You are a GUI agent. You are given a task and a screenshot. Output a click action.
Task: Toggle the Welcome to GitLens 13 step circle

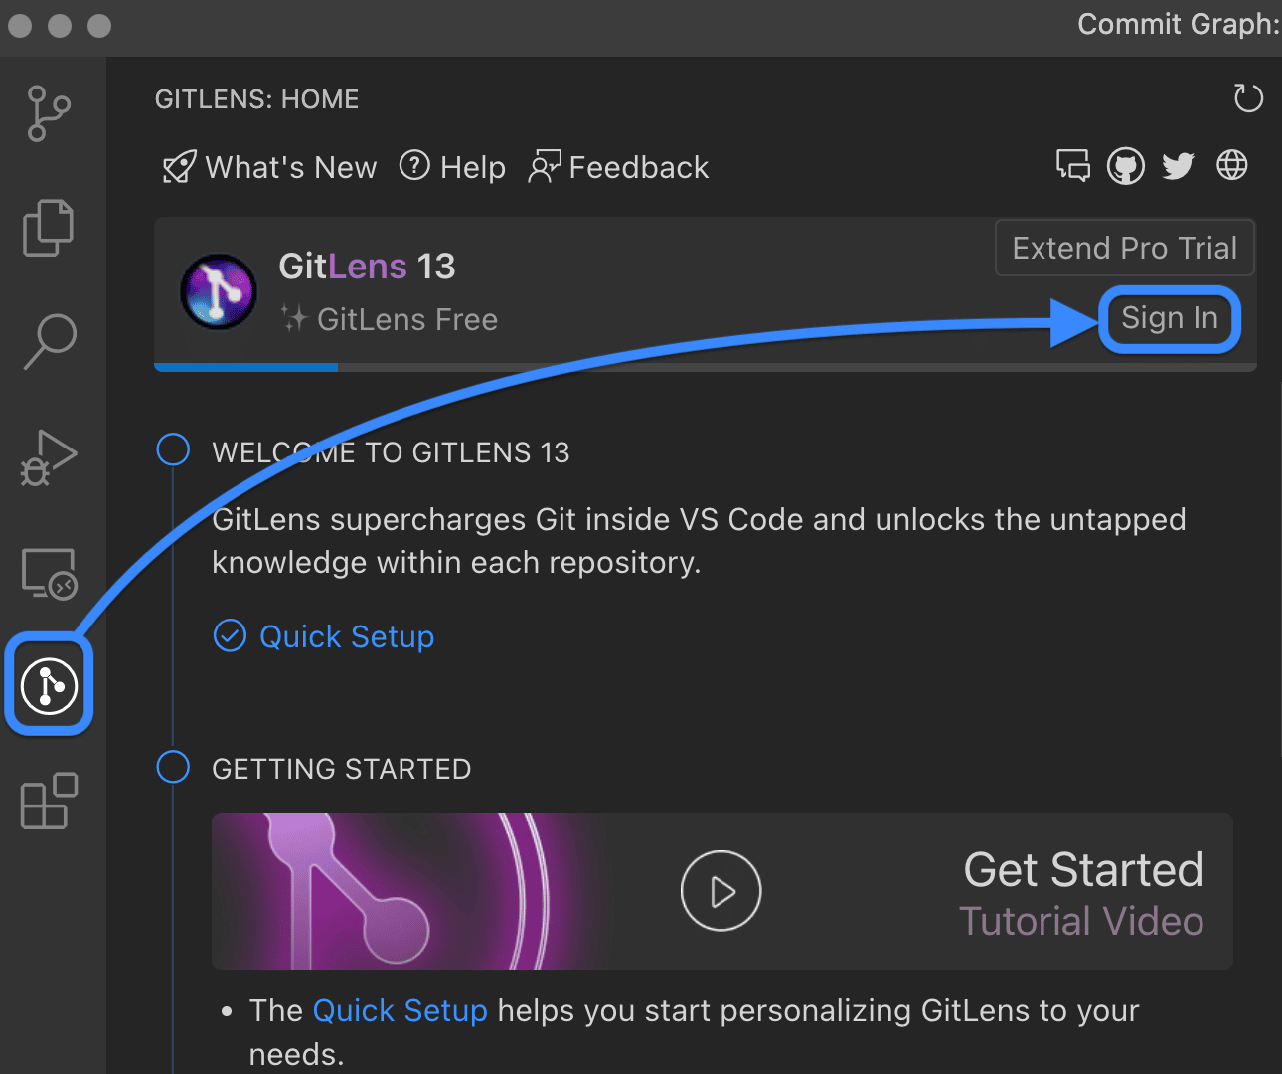point(173,449)
